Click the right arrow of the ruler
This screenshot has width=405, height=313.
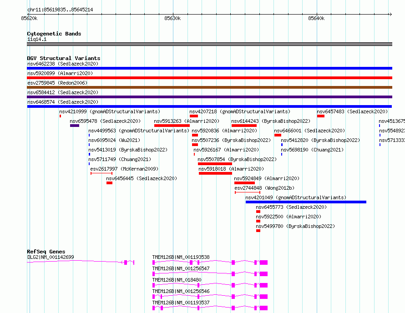tap(390, 14)
